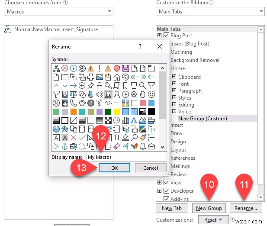The image size is (267, 226).
Task: Expand the Blog Post tab node
Action: click(159, 36)
